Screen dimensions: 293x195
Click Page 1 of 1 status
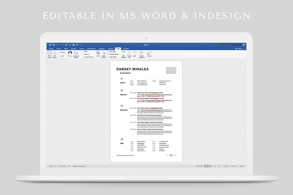coord(53,166)
